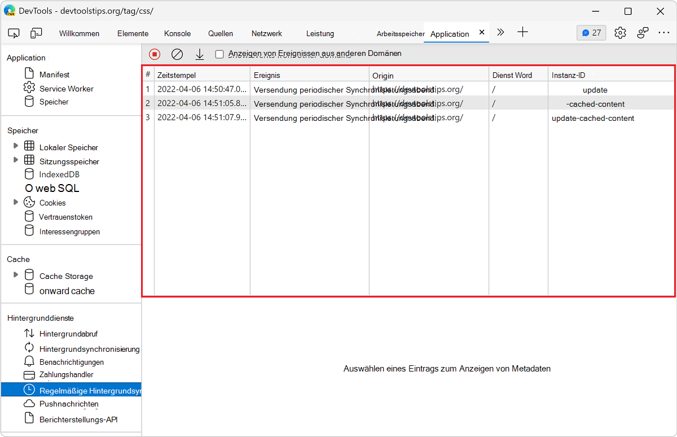Sort by the Ereignis column header

[310, 75]
